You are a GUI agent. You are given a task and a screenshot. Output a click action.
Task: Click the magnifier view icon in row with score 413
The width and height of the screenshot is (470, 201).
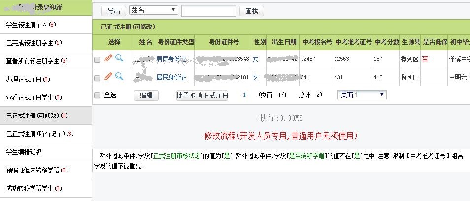(x=119, y=76)
